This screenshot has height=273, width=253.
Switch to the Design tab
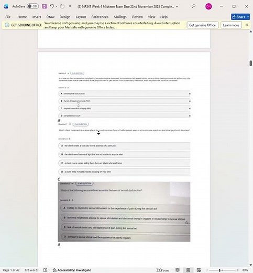click(x=65, y=17)
